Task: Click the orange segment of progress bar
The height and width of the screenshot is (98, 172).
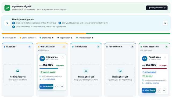Action: pyautogui.click(x=44, y=34)
